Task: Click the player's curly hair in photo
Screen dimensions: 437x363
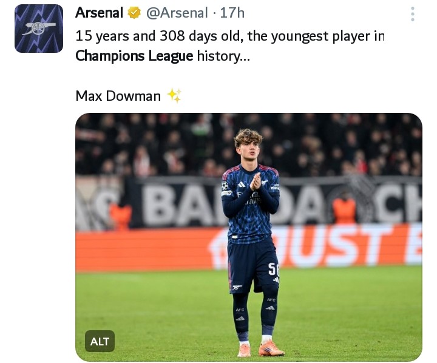Action: pyautogui.click(x=248, y=137)
